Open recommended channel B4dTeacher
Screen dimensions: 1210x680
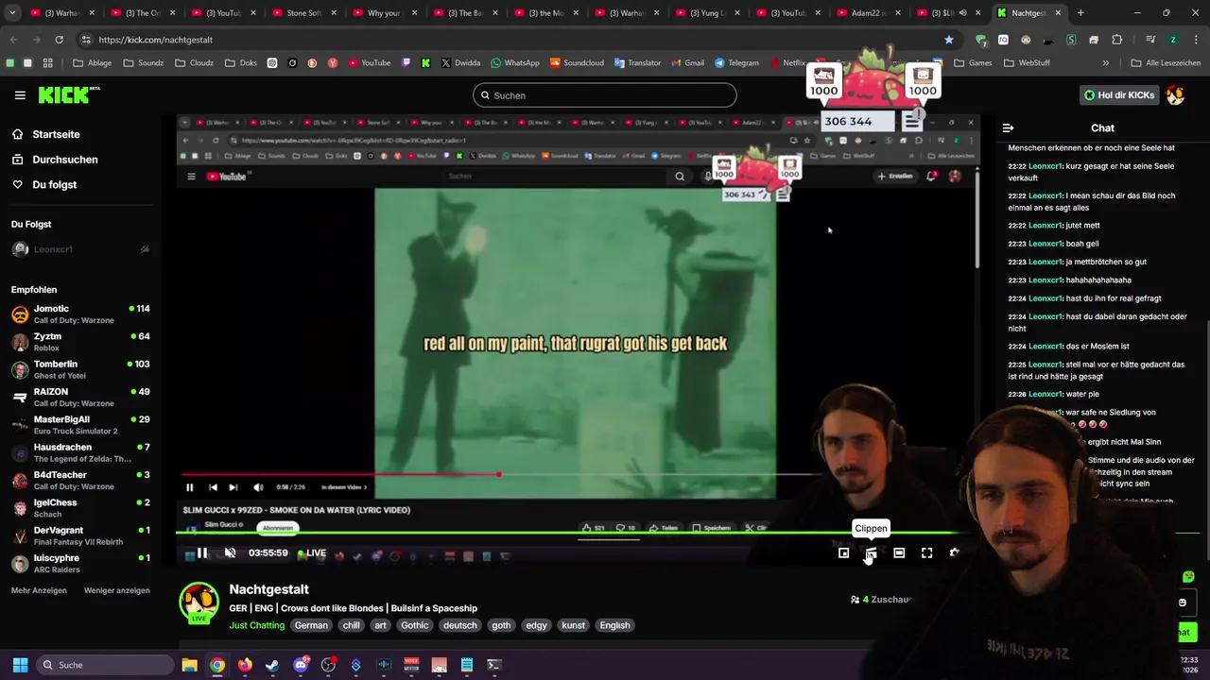pyautogui.click(x=80, y=481)
